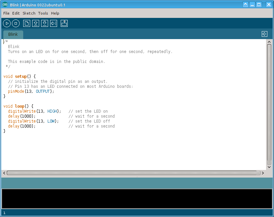Screen dimensions: 274x217
Task: Click the horizontal scrollbar thumb
Action: click(x=133, y=173)
